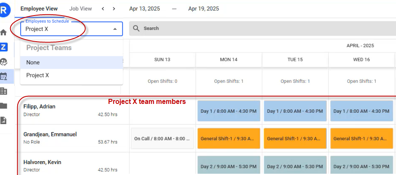Click the R app logo
This screenshot has width=396, height=175.
tap(4, 10)
